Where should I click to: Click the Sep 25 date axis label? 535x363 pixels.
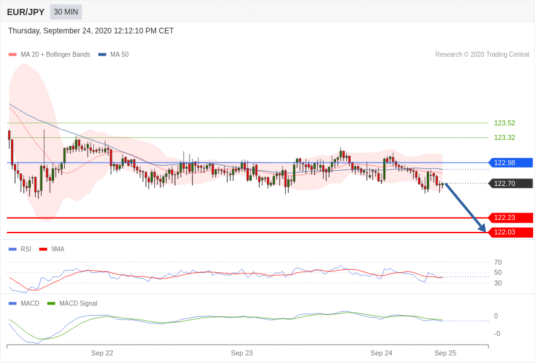click(445, 353)
